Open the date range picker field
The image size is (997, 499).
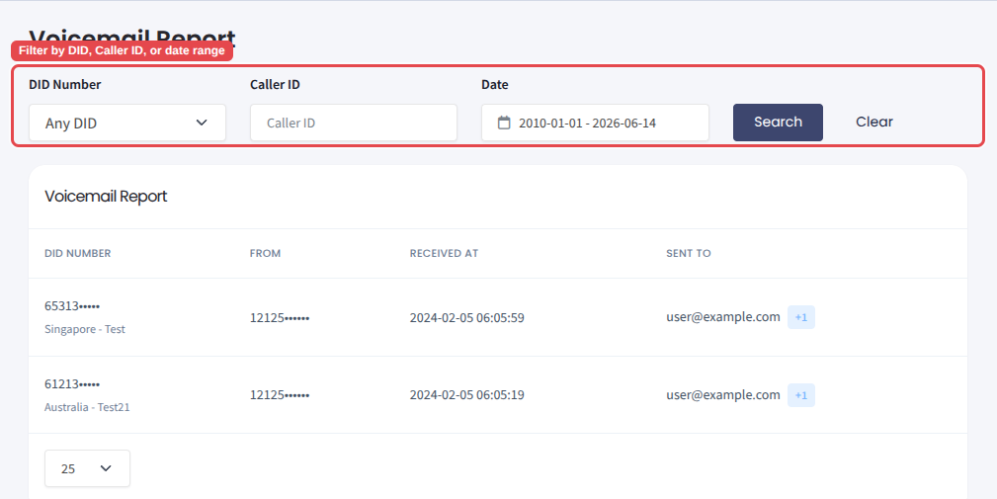coord(595,123)
